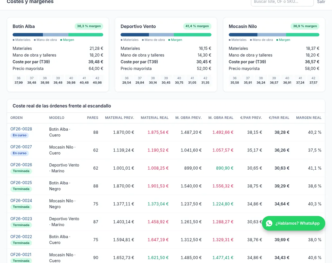Click size 36 cost '37,99' in Botín Alba card
This screenshot has height=263, width=332.
click(x=19, y=83)
